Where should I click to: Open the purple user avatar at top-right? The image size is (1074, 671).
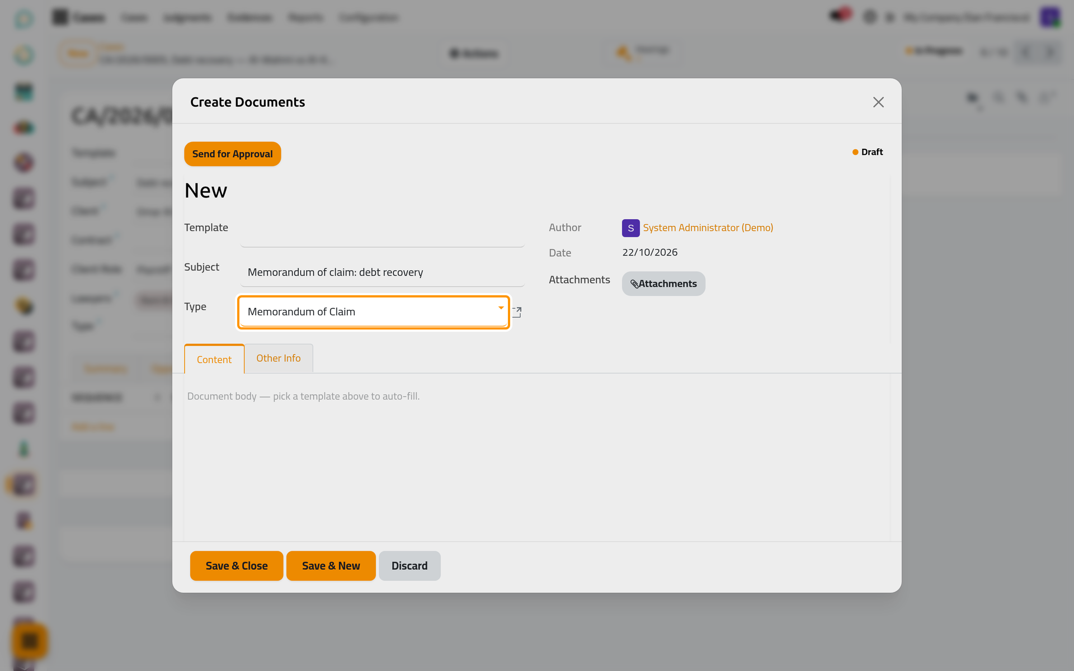click(1051, 17)
